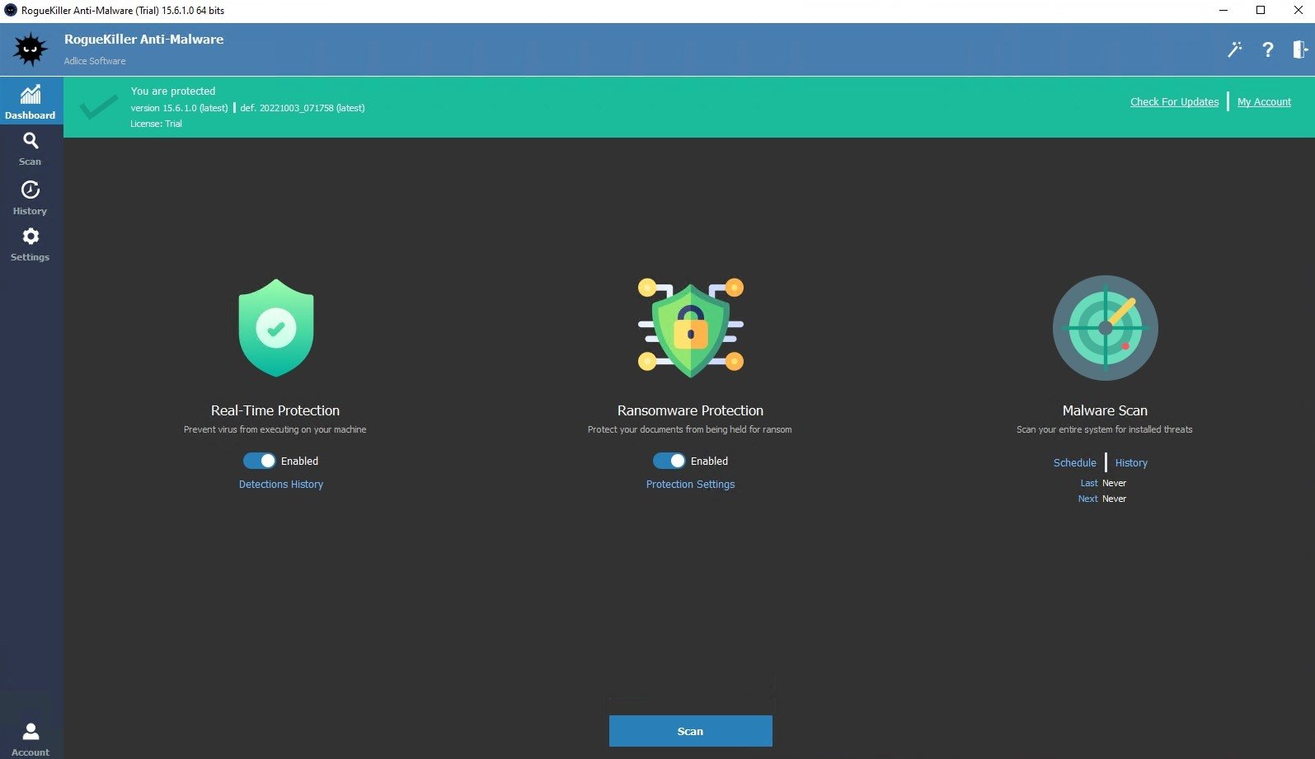This screenshot has height=759, width=1315.
Task: Click the Malware Scan radar icon
Action: tap(1105, 327)
